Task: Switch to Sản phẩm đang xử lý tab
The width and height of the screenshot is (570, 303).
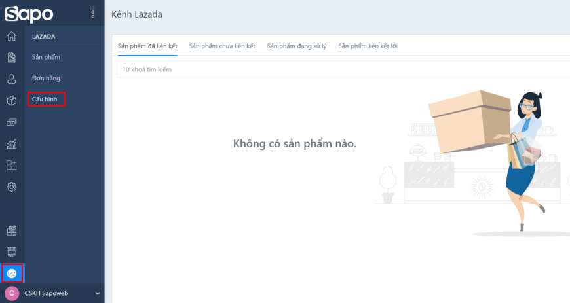Action: pyautogui.click(x=297, y=46)
